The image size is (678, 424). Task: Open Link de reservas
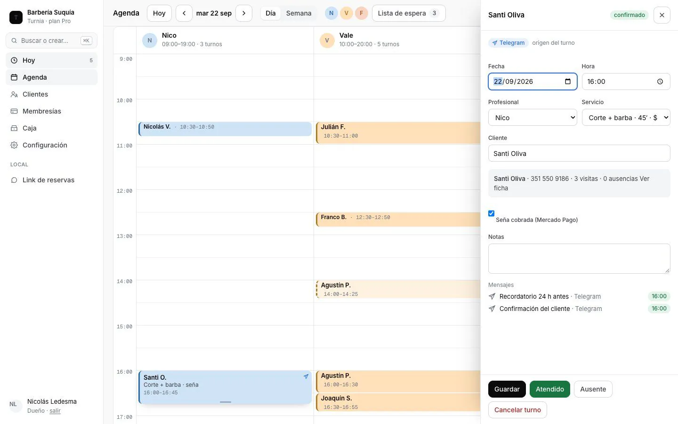click(51, 180)
